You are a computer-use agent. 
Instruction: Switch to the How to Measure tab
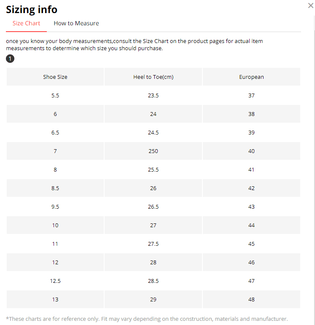(x=76, y=23)
